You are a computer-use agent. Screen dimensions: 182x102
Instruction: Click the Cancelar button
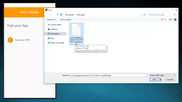(x=170, y=80)
